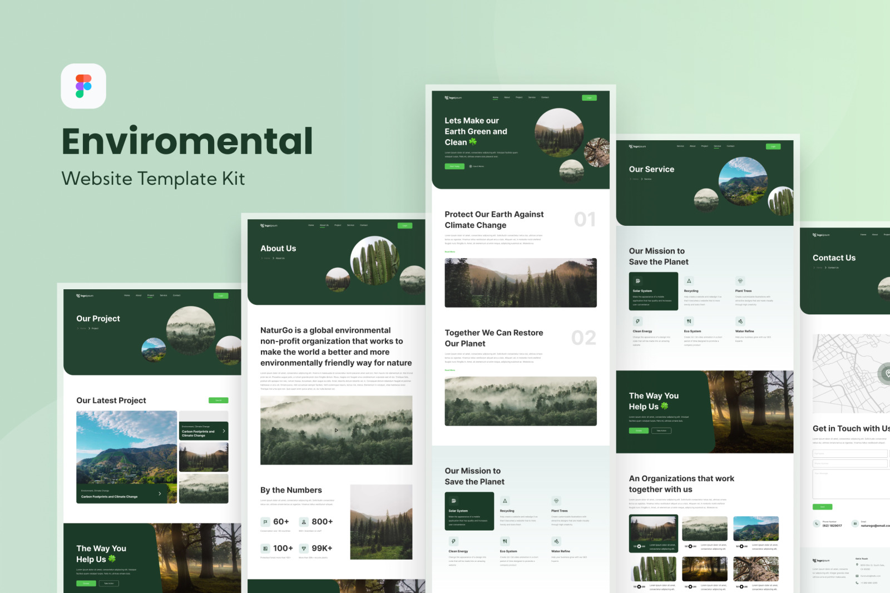Select Home in the homepage navigation bar
This screenshot has width=890, height=593.
point(496,97)
